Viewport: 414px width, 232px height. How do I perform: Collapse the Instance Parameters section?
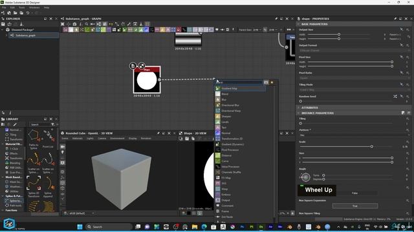[x=299, y=113]
